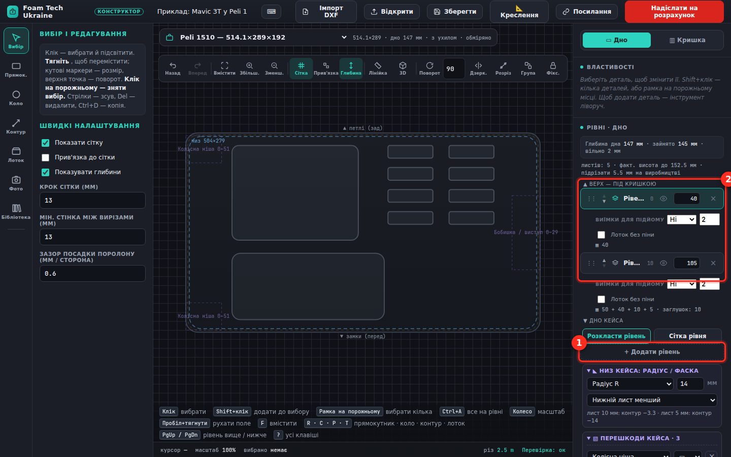The image size is (731, 457).
Task: Select the Вибір selection tool
Action: tap(16, 41)
